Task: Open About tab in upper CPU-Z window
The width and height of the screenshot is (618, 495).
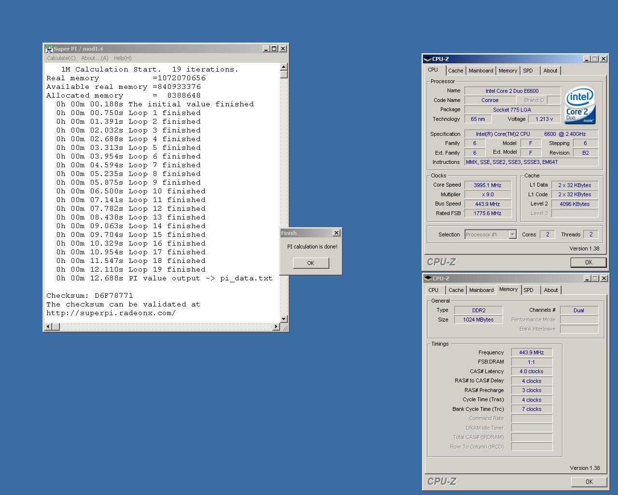Action: pos(550,71)
